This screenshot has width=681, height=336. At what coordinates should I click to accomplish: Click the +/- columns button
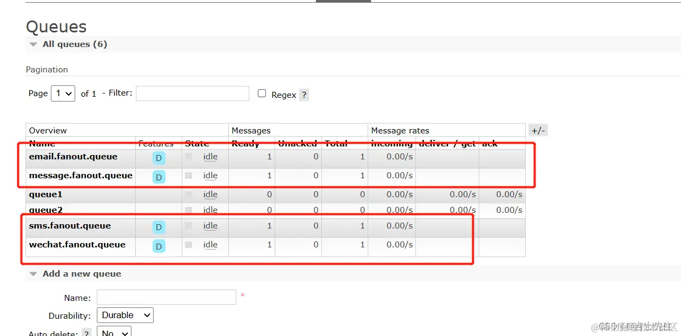click(538, 130)
